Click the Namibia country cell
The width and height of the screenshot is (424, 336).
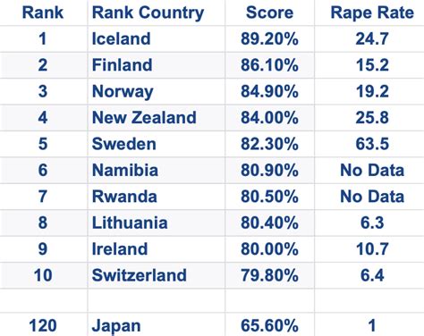[x=157, y=170]
